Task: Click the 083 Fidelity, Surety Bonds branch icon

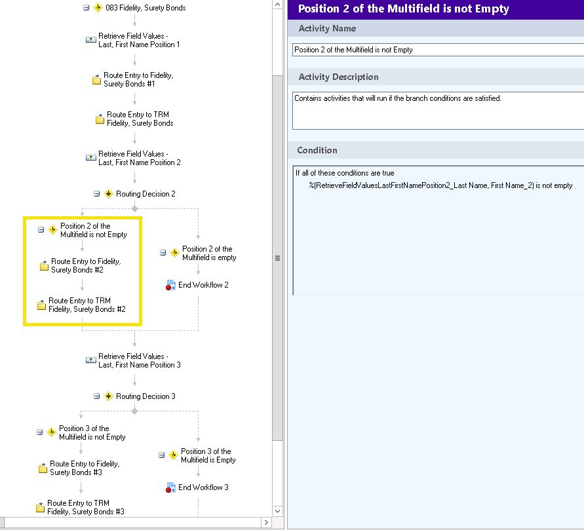Action: pos(98,7)
